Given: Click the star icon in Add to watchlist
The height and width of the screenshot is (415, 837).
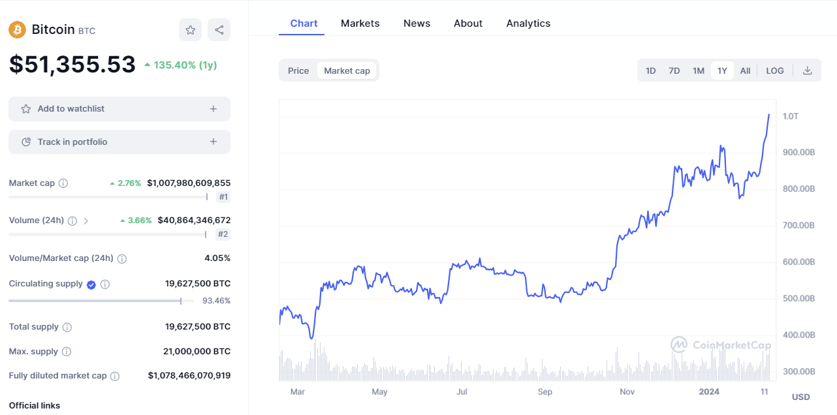Looking at the screenshot, I should point(26,109).
